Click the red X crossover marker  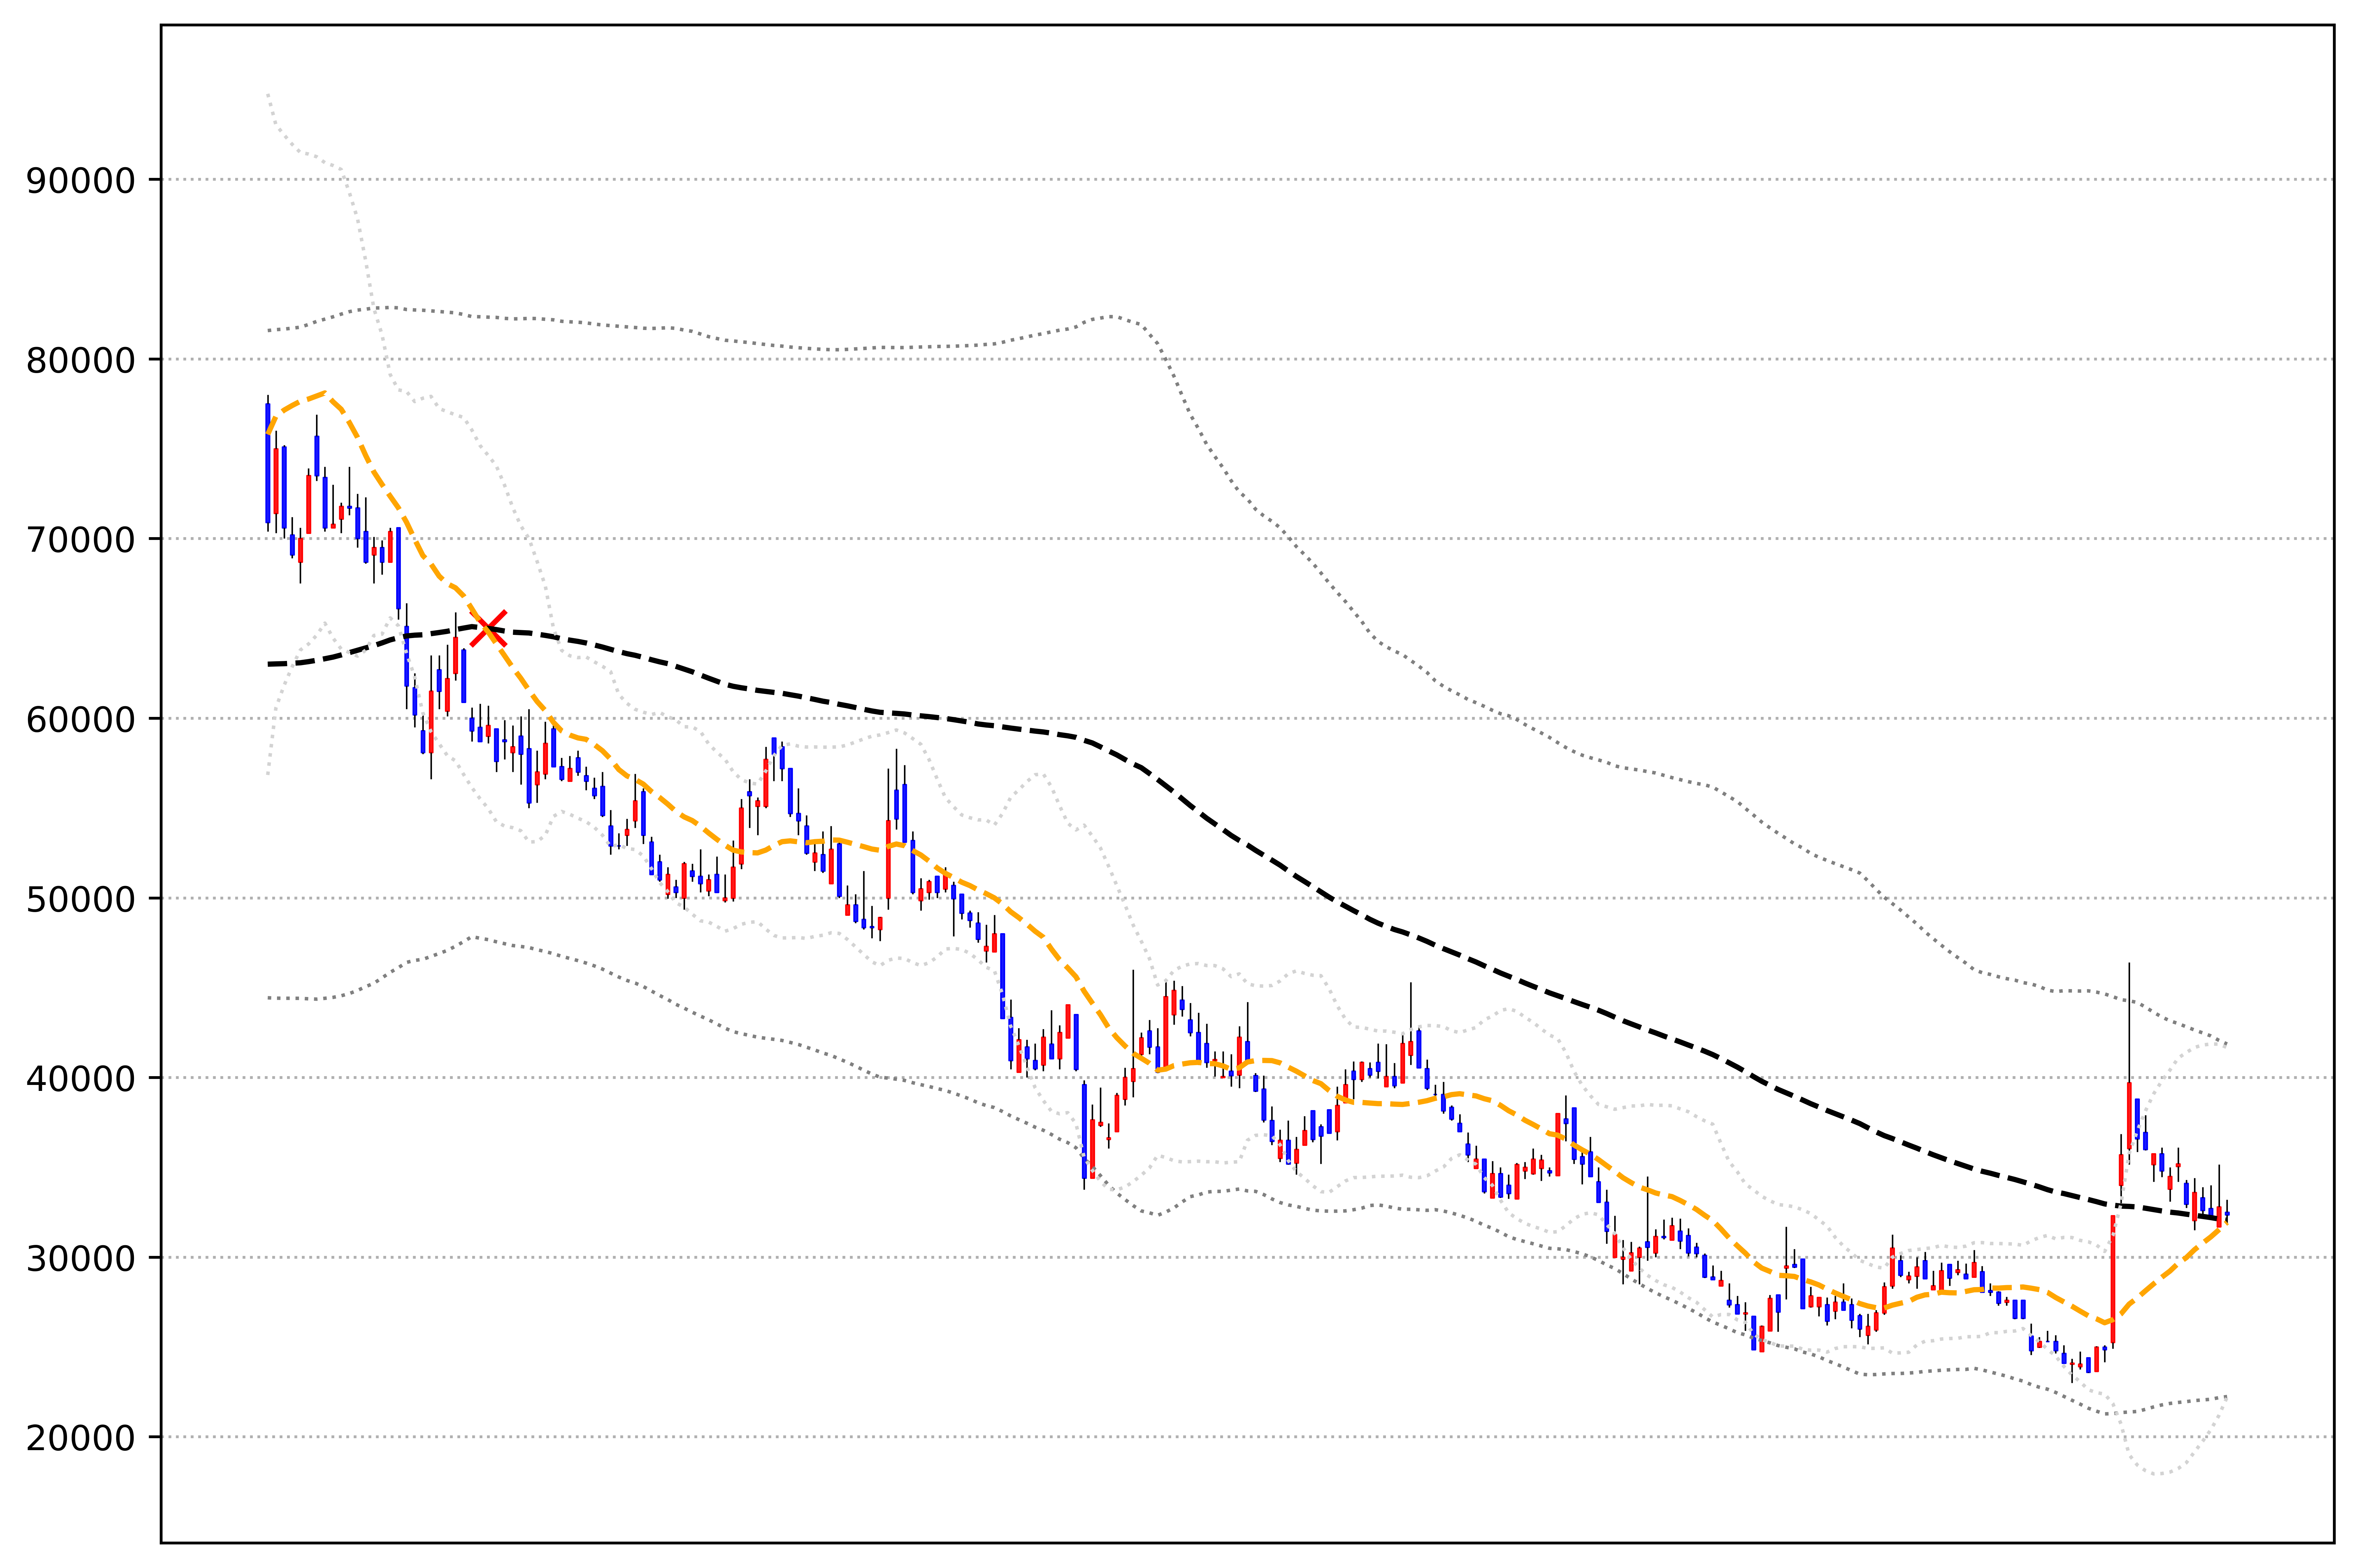click(488, 629)
